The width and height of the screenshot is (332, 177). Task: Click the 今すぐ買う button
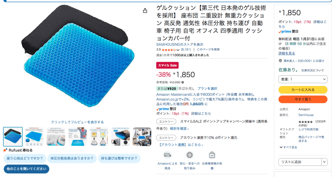[x=303, y=99]
